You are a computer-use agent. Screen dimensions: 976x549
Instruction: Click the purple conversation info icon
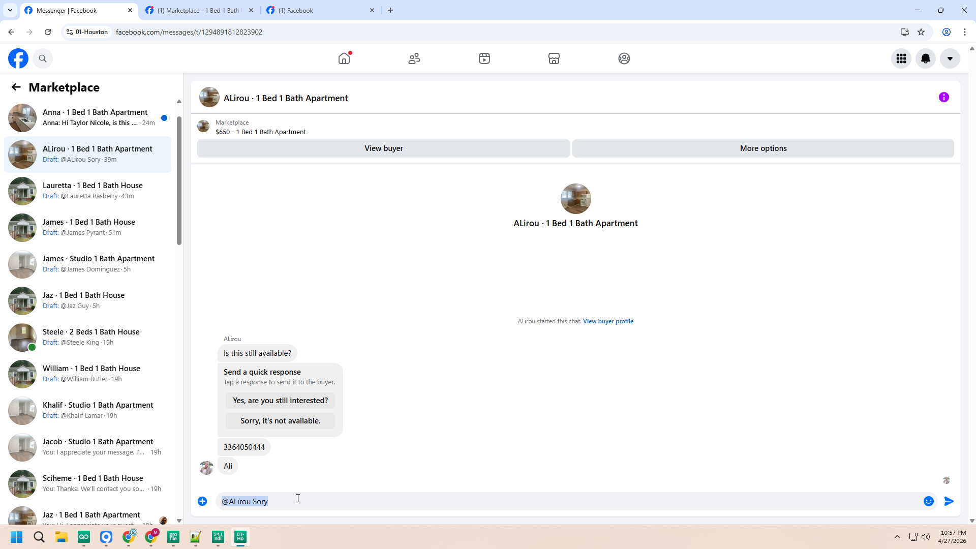tap(943, 97)
